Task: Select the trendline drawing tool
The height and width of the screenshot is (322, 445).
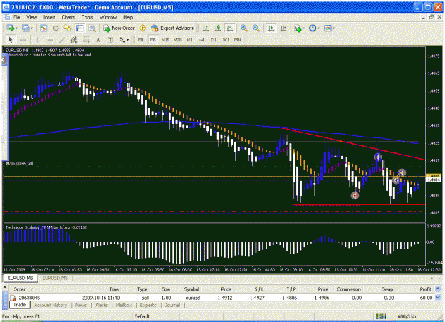Action: click(x=62, y=40)
